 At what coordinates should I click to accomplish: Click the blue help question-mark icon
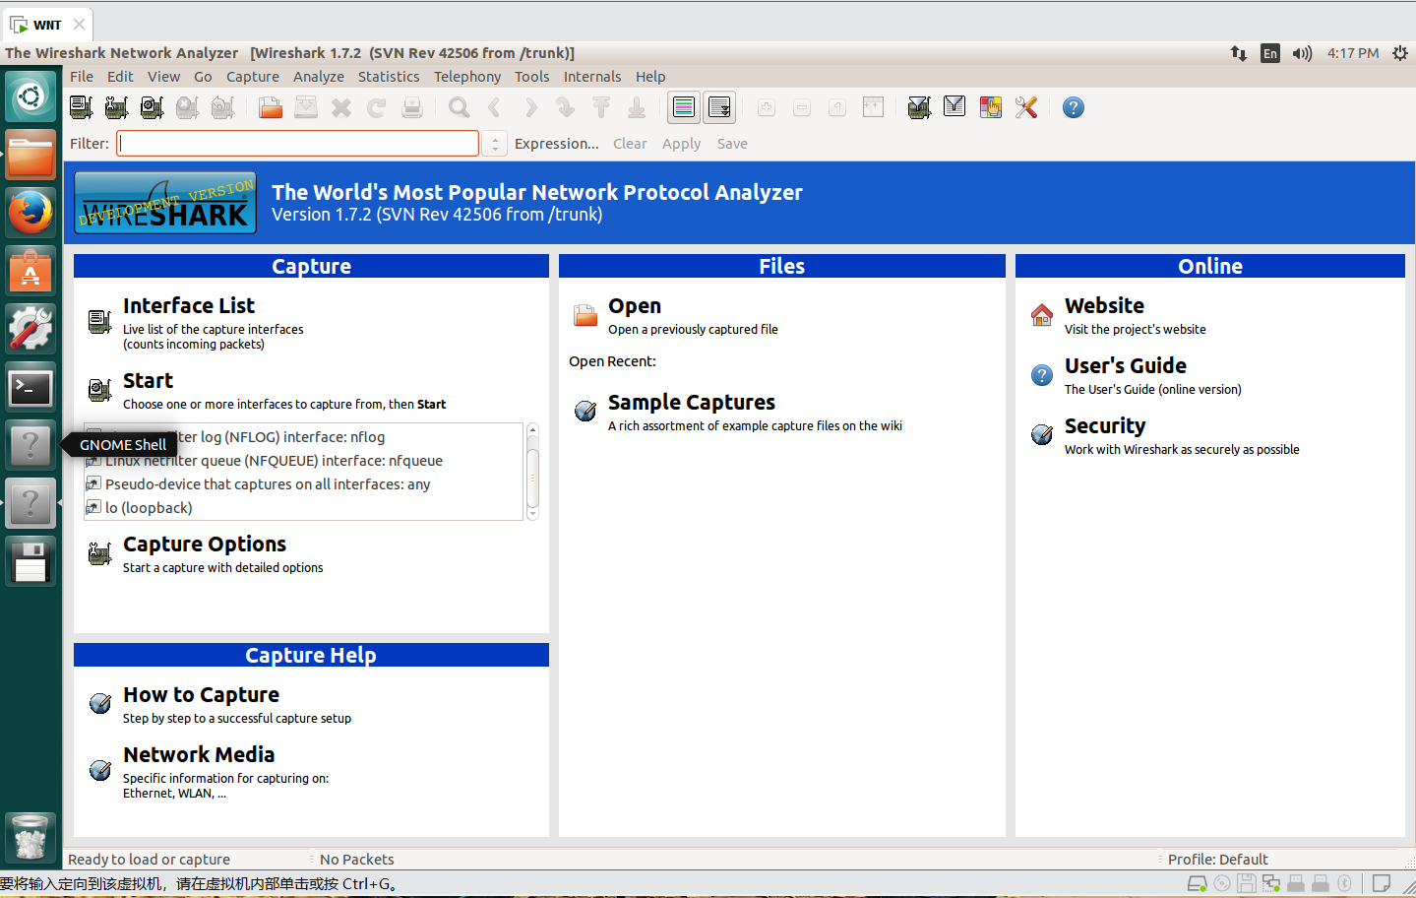click(x=1074, y=107)
